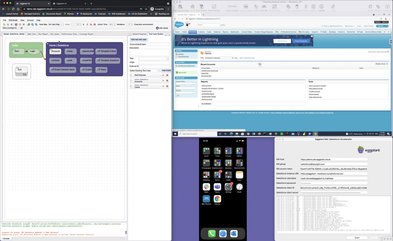
Task: Click the TypeText icon in the Eggplant Functional toolbar
Action: pyautogui.click(x=321, y=8)
